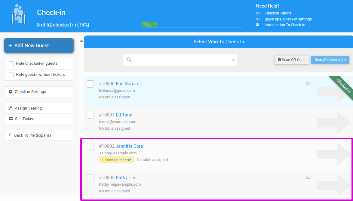353x201 pixels.
Task: Open Assign Seating in the sidebar
Action: pos(28,108)
